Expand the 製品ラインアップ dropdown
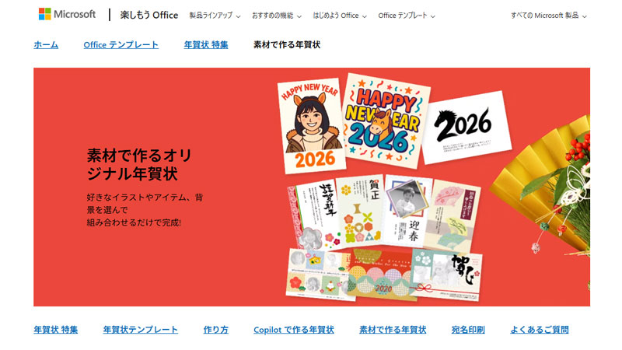This screenshot has width=622, height=350. point(215,16)
